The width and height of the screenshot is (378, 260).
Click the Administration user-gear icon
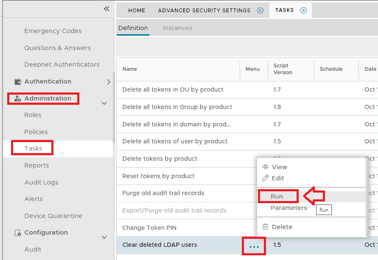(18, 98)
